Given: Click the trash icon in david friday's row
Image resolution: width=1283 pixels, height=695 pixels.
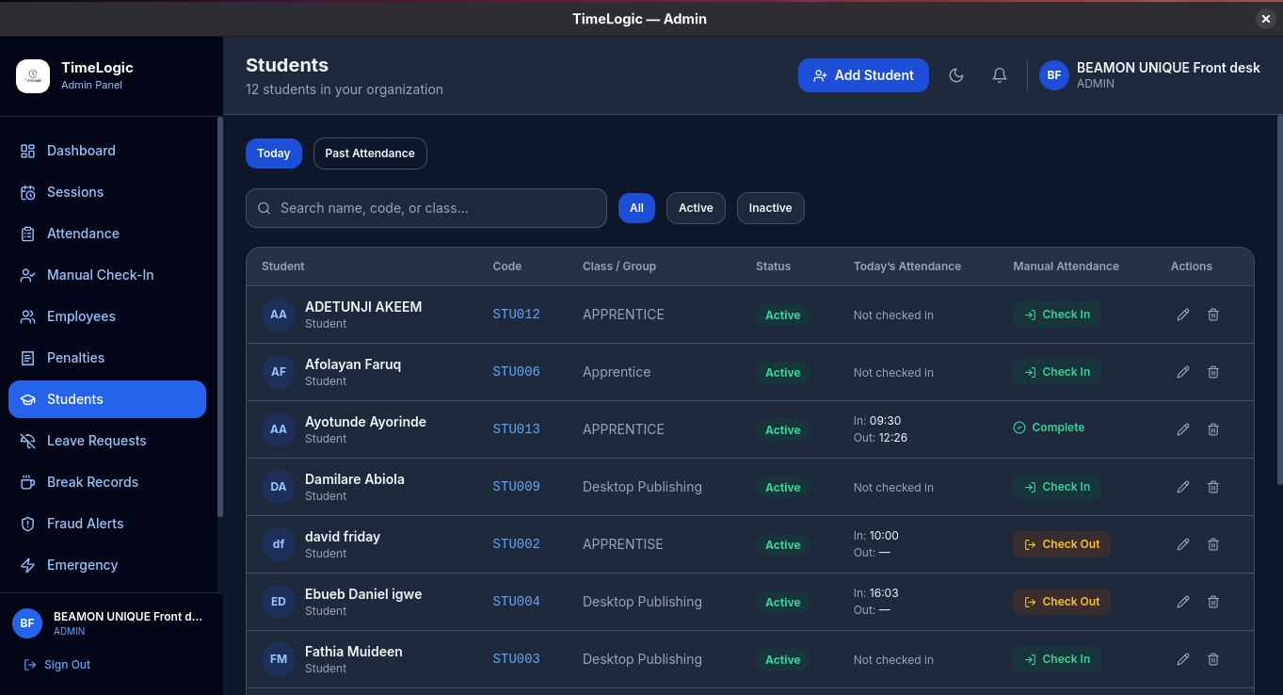Looking at the screenshot, I should (1213, 544).
